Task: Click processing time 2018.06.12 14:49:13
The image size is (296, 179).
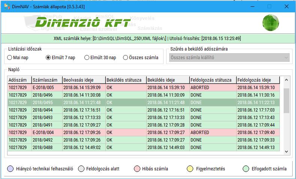Action: 256,147
